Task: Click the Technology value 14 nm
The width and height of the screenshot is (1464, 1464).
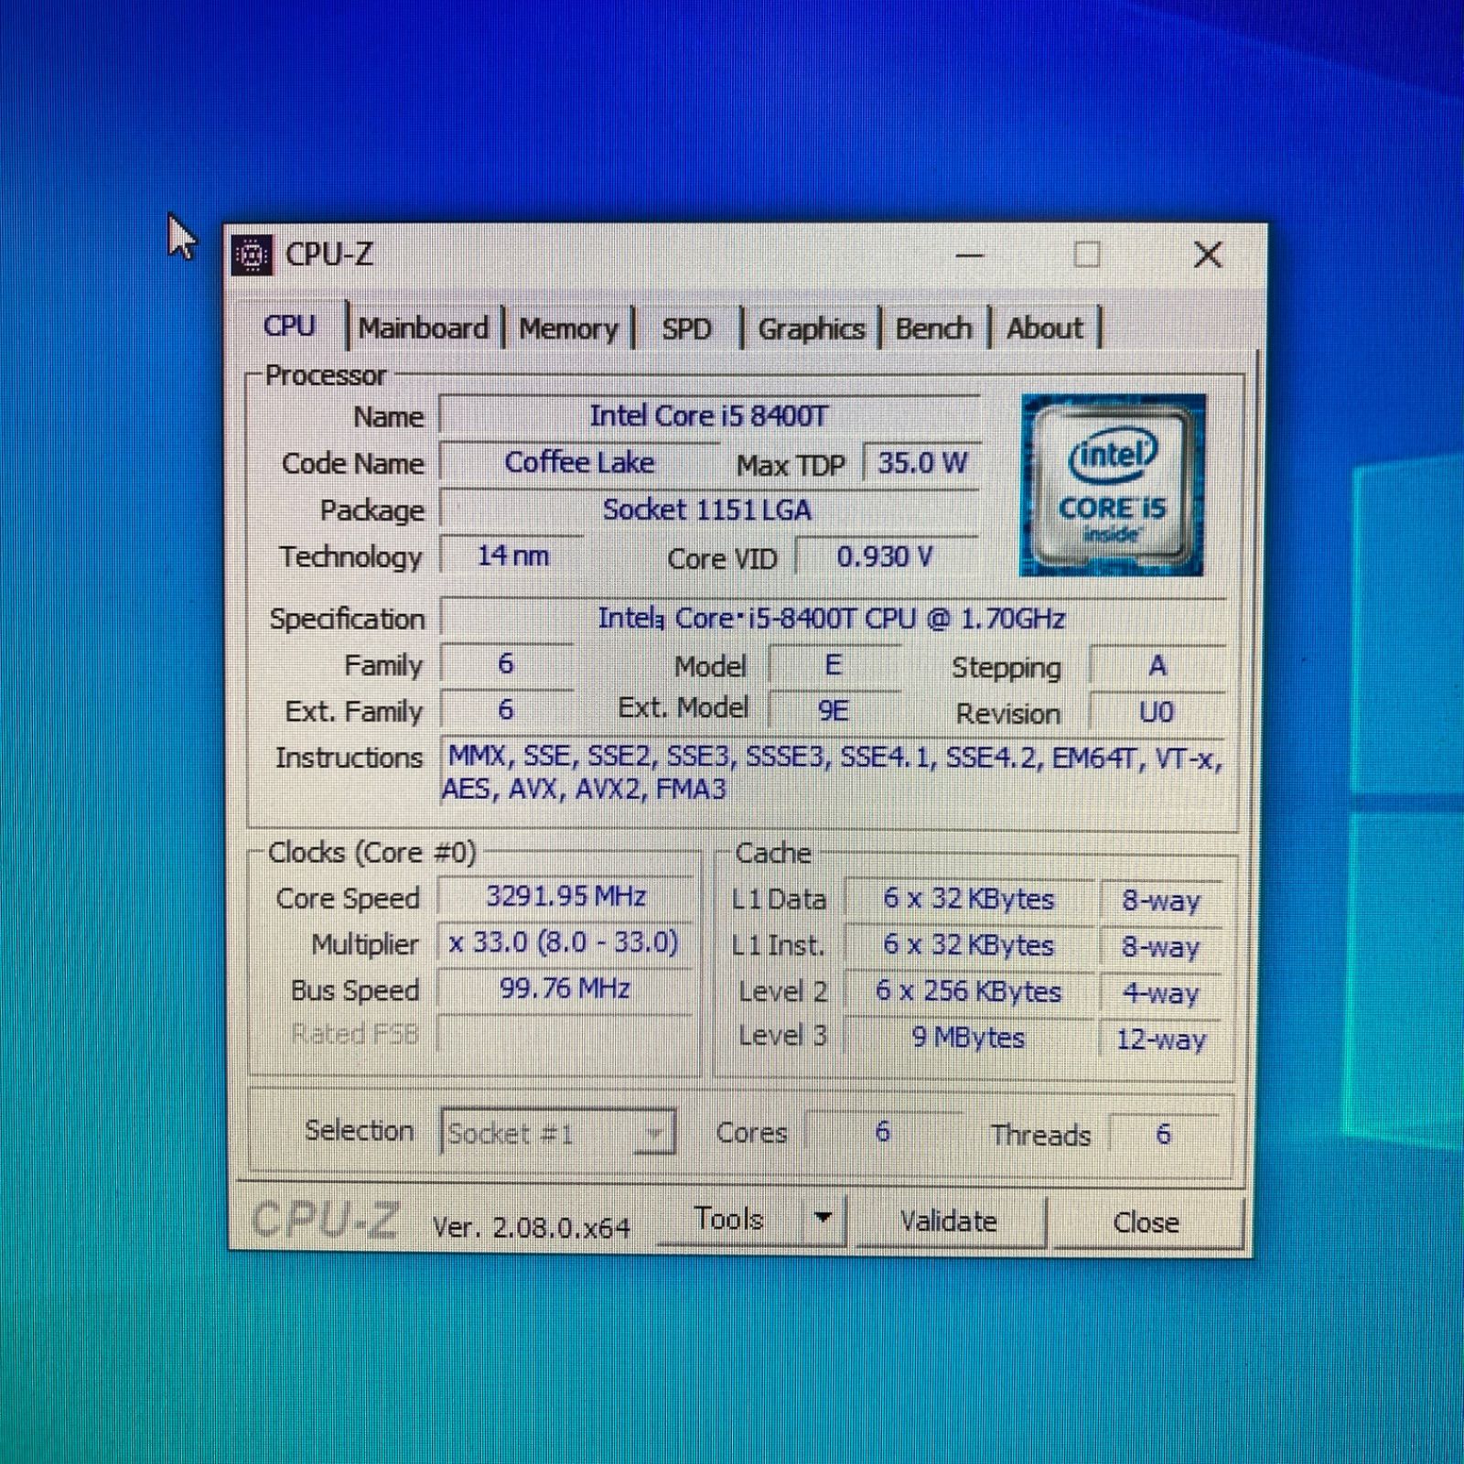Action: point(512,555)
